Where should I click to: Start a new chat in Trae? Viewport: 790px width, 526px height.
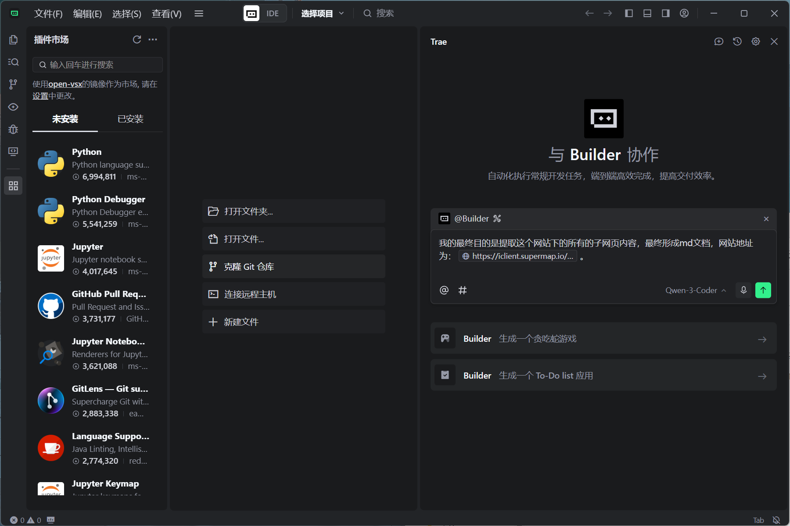pyautogui.click(x=719, y=41)
